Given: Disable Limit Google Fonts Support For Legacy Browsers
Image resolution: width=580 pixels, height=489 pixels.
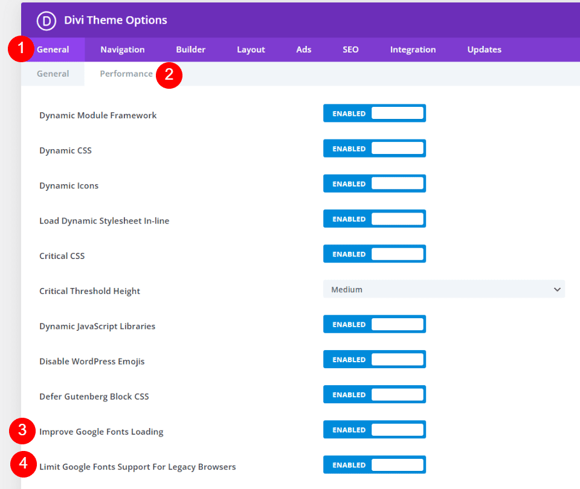Looking at the screenshot, I should [x=375, y=464].
